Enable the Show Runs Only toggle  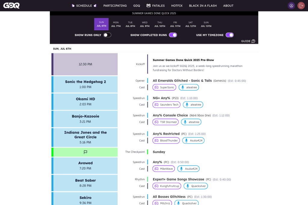(x=107, y=35)
